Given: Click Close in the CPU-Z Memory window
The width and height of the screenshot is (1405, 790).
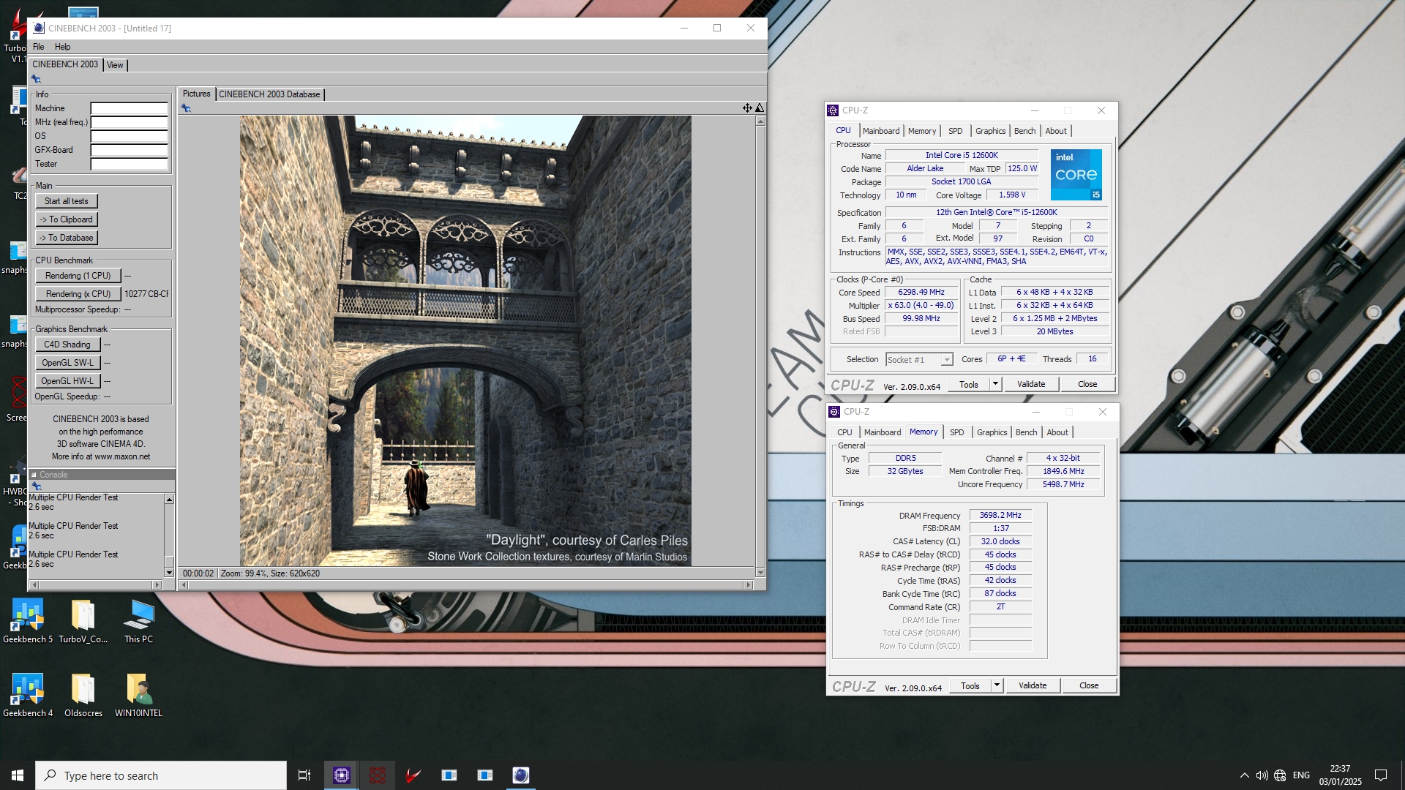Looking at the screenshot, I should click(1089, 685).
